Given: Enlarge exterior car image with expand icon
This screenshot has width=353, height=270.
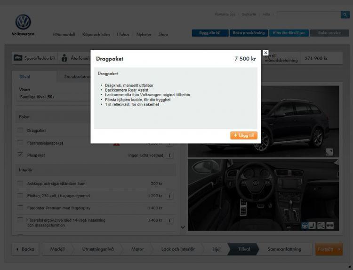Looking at the screenshot, I should click(329, 152).
